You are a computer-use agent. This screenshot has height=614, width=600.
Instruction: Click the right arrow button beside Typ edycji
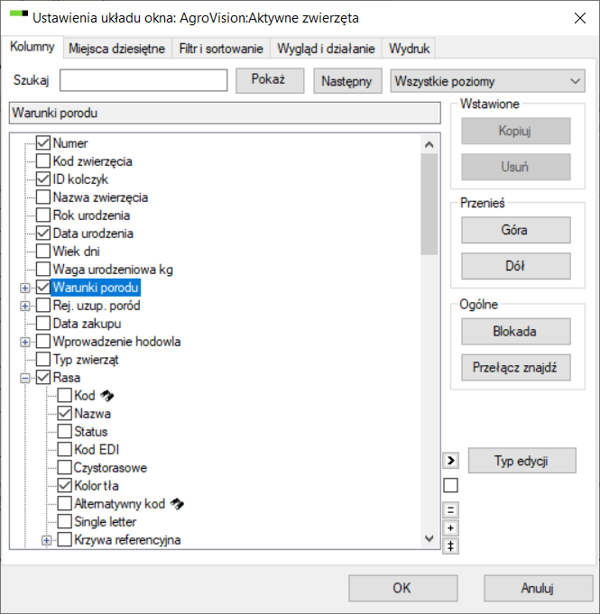[x=451, y=460]
